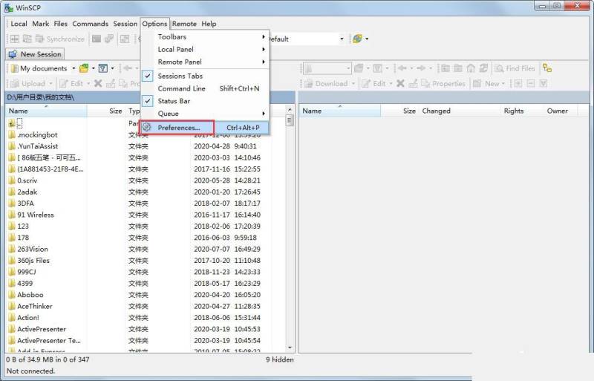Toggle the Sessions Tabs checkmark option
Image resolution: width=594 pixels, height=381 pixels.
pos(180,76)
